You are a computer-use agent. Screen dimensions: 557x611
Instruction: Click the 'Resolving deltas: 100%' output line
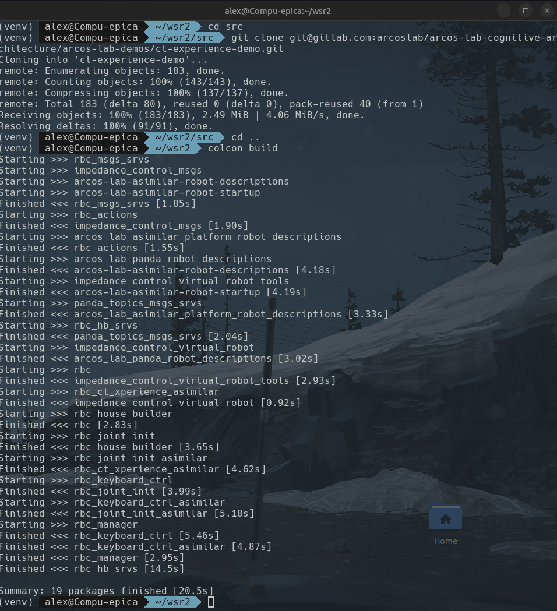pyautogui.click(x=106, y=126)
